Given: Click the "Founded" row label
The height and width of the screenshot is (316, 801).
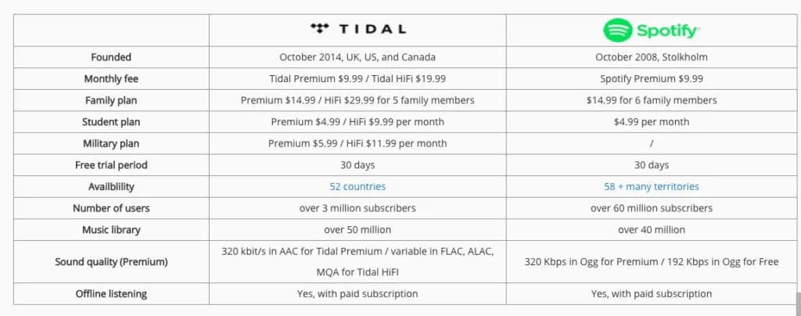Looking at the screenshot, I should point(111,57).
